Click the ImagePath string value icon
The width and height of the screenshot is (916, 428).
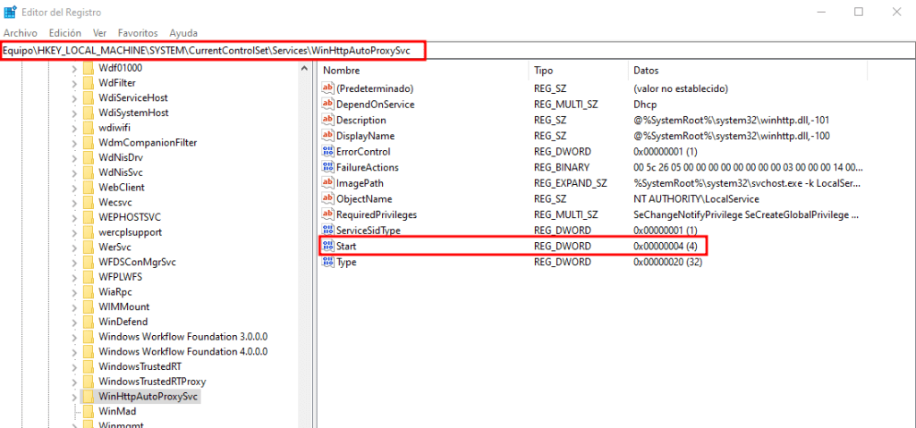coord(327,183)
